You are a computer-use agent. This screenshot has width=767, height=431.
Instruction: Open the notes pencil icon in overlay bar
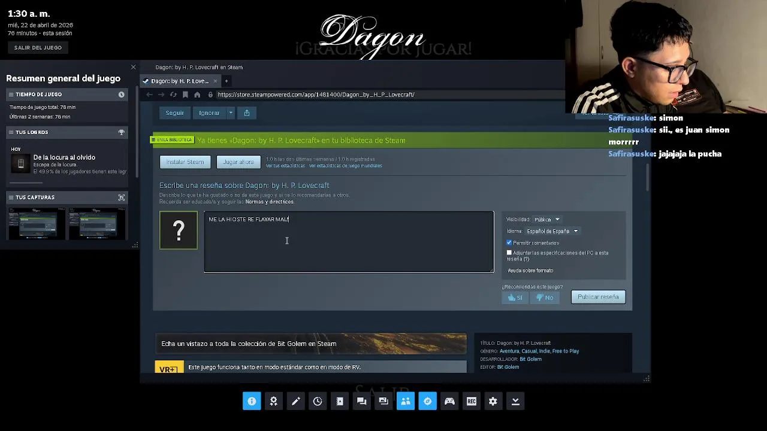(x=295, y=401)
